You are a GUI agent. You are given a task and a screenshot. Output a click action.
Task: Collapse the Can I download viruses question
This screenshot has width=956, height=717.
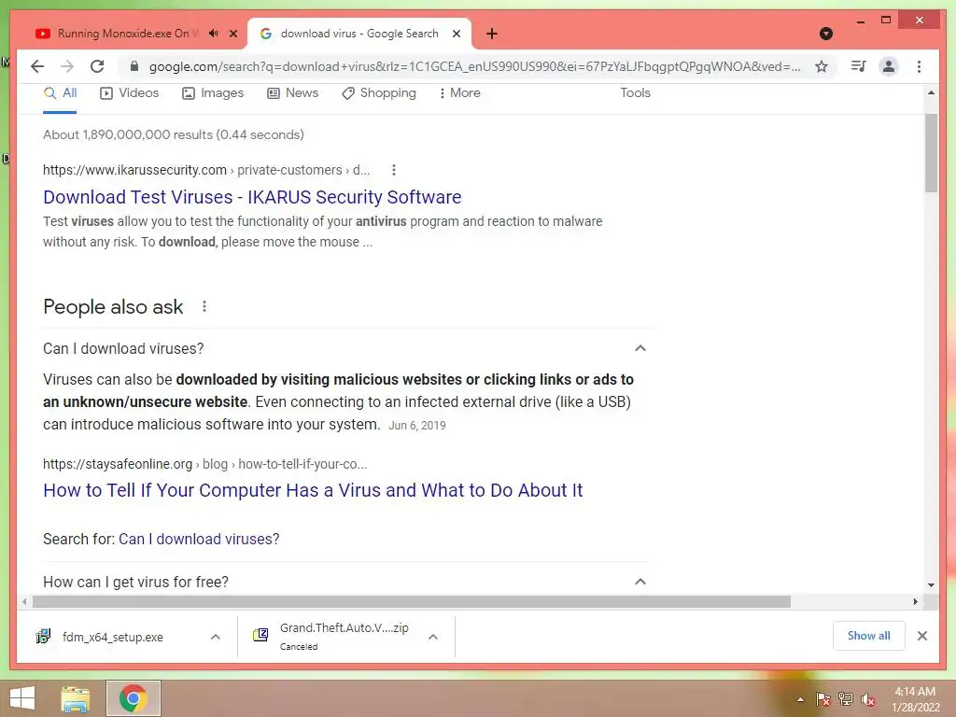640,348
